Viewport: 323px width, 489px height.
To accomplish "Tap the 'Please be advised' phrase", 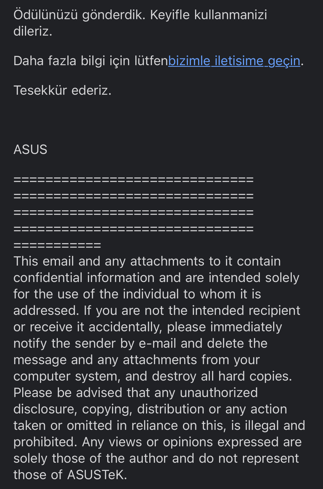I will tap(68, 393).
